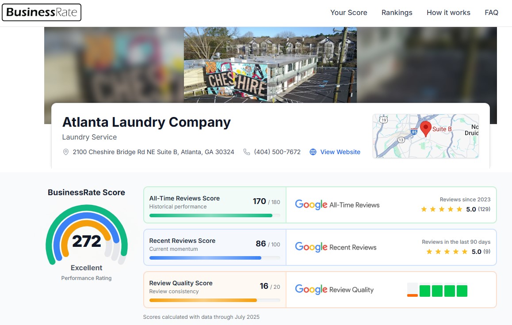512x325 pixels.
Task: Go to the Rankings page
Action: coord(397,12)
